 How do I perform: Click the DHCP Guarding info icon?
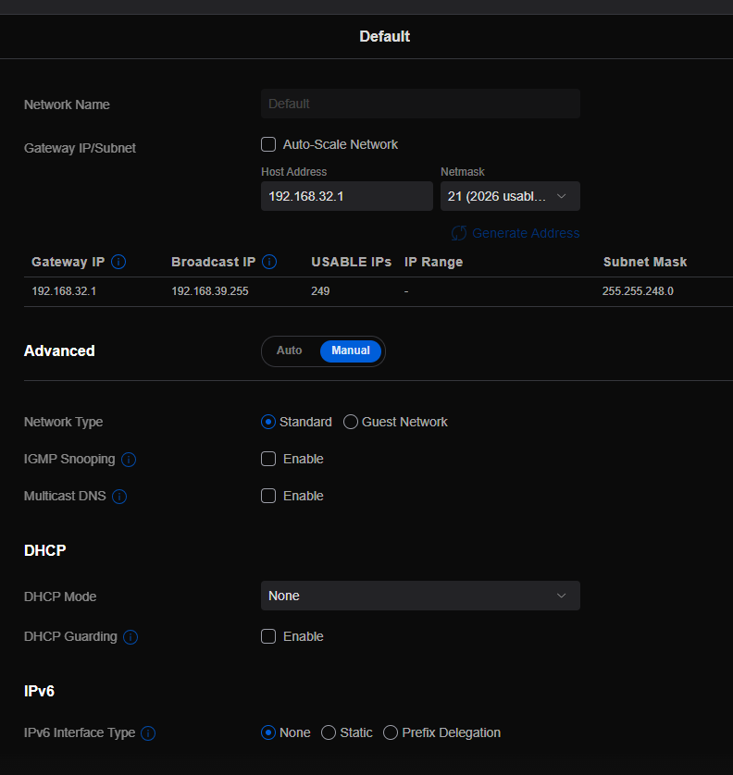coord(130,637)
